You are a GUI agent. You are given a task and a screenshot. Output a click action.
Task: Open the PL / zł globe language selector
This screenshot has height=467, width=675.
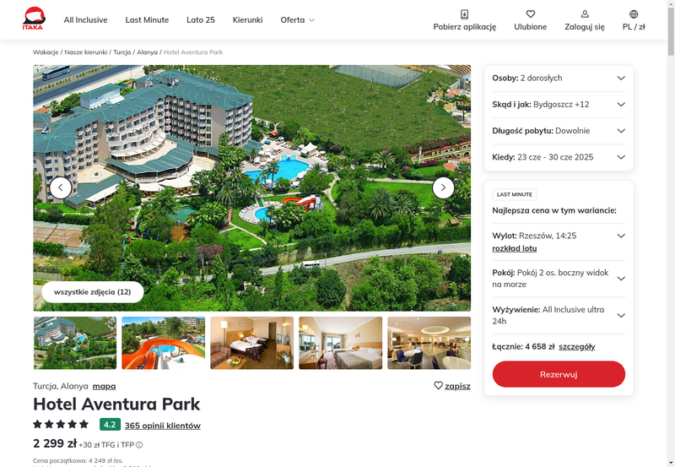coord(634,14)
